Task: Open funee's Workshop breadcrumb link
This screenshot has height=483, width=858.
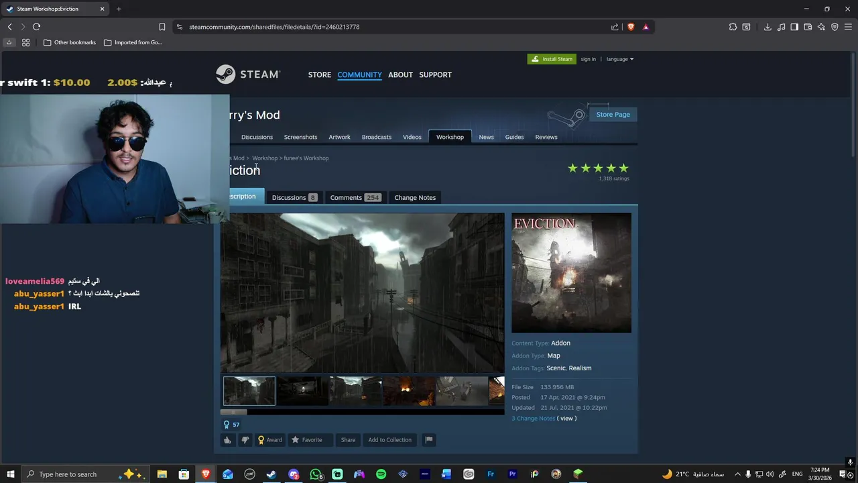Action: point(306,158)
